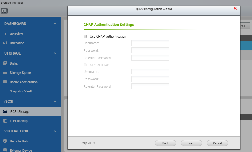
Task: Open Utilization page
Action: point(17,43)
